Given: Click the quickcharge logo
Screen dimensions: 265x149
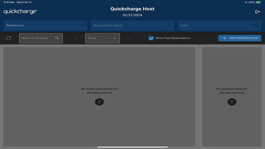Looking at the screenshot, I should click(x=20, y=11).
